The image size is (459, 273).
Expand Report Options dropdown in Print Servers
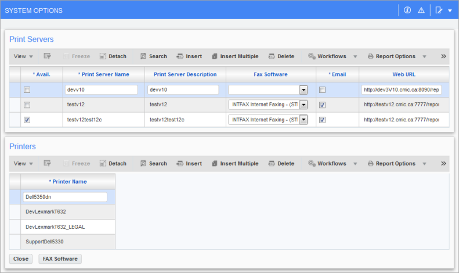(424, 56)
